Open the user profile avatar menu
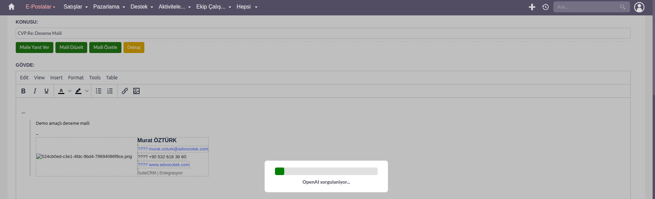The height and width of the screenshot is (199, 655). 639,7
